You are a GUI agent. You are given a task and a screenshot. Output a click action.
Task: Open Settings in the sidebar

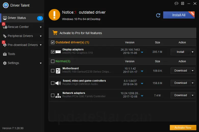click(x=22, y=63)
